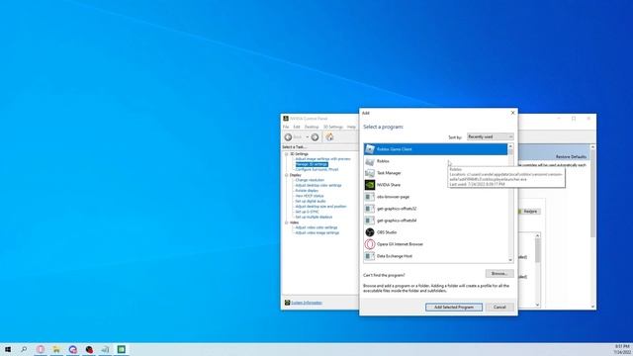Click Back arrow in NVIDIA Control Panel

coord(288,137)
